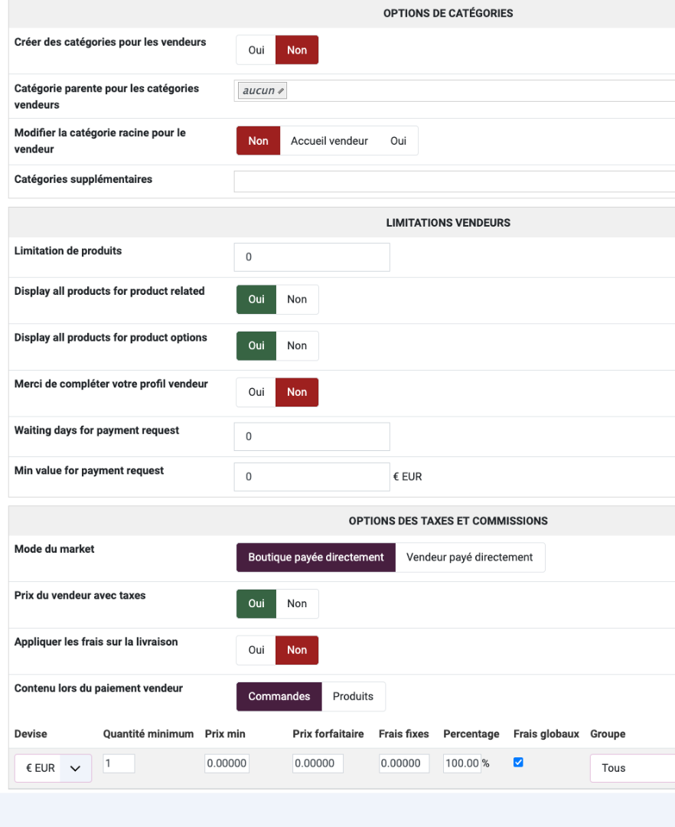Image resolution: width=675 pixels, height=827 pixels.
Task: Set Créer des catégories pour les vendeurs to Oui
Action: click(x=256, y=51)
